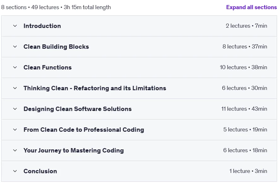Expand the Introduction section chevron

tap(15, 26)
